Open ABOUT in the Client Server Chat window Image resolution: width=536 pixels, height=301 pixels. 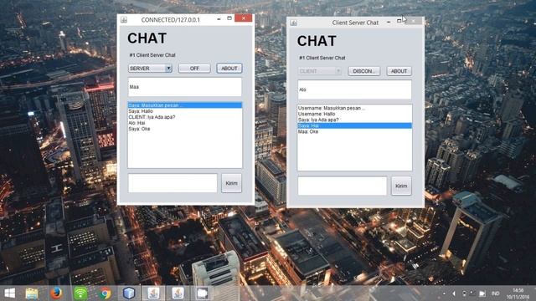[399, 71]
